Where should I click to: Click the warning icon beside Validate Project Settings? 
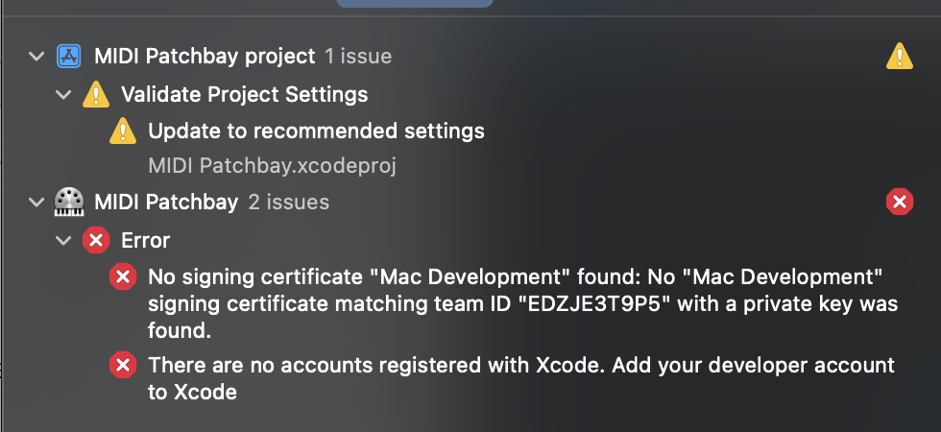click(95, 94)
